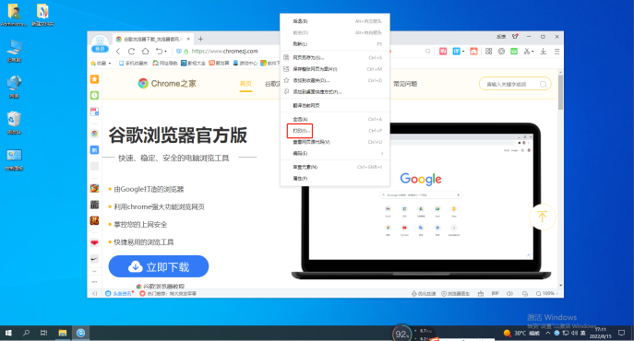The image size is (634, 341).
Task: Click the green clock history sidebar icon
Action: coord(94,95)
